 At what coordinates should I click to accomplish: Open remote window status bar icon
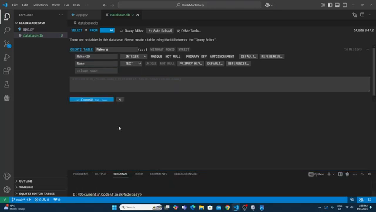(x=5, y=200)
